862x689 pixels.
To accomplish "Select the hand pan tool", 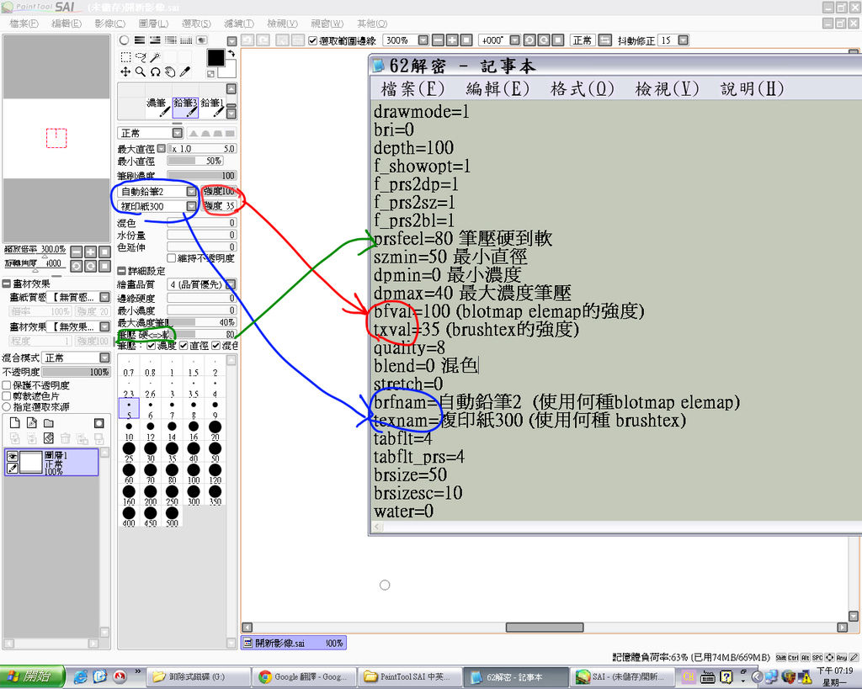I will point(170,72).
